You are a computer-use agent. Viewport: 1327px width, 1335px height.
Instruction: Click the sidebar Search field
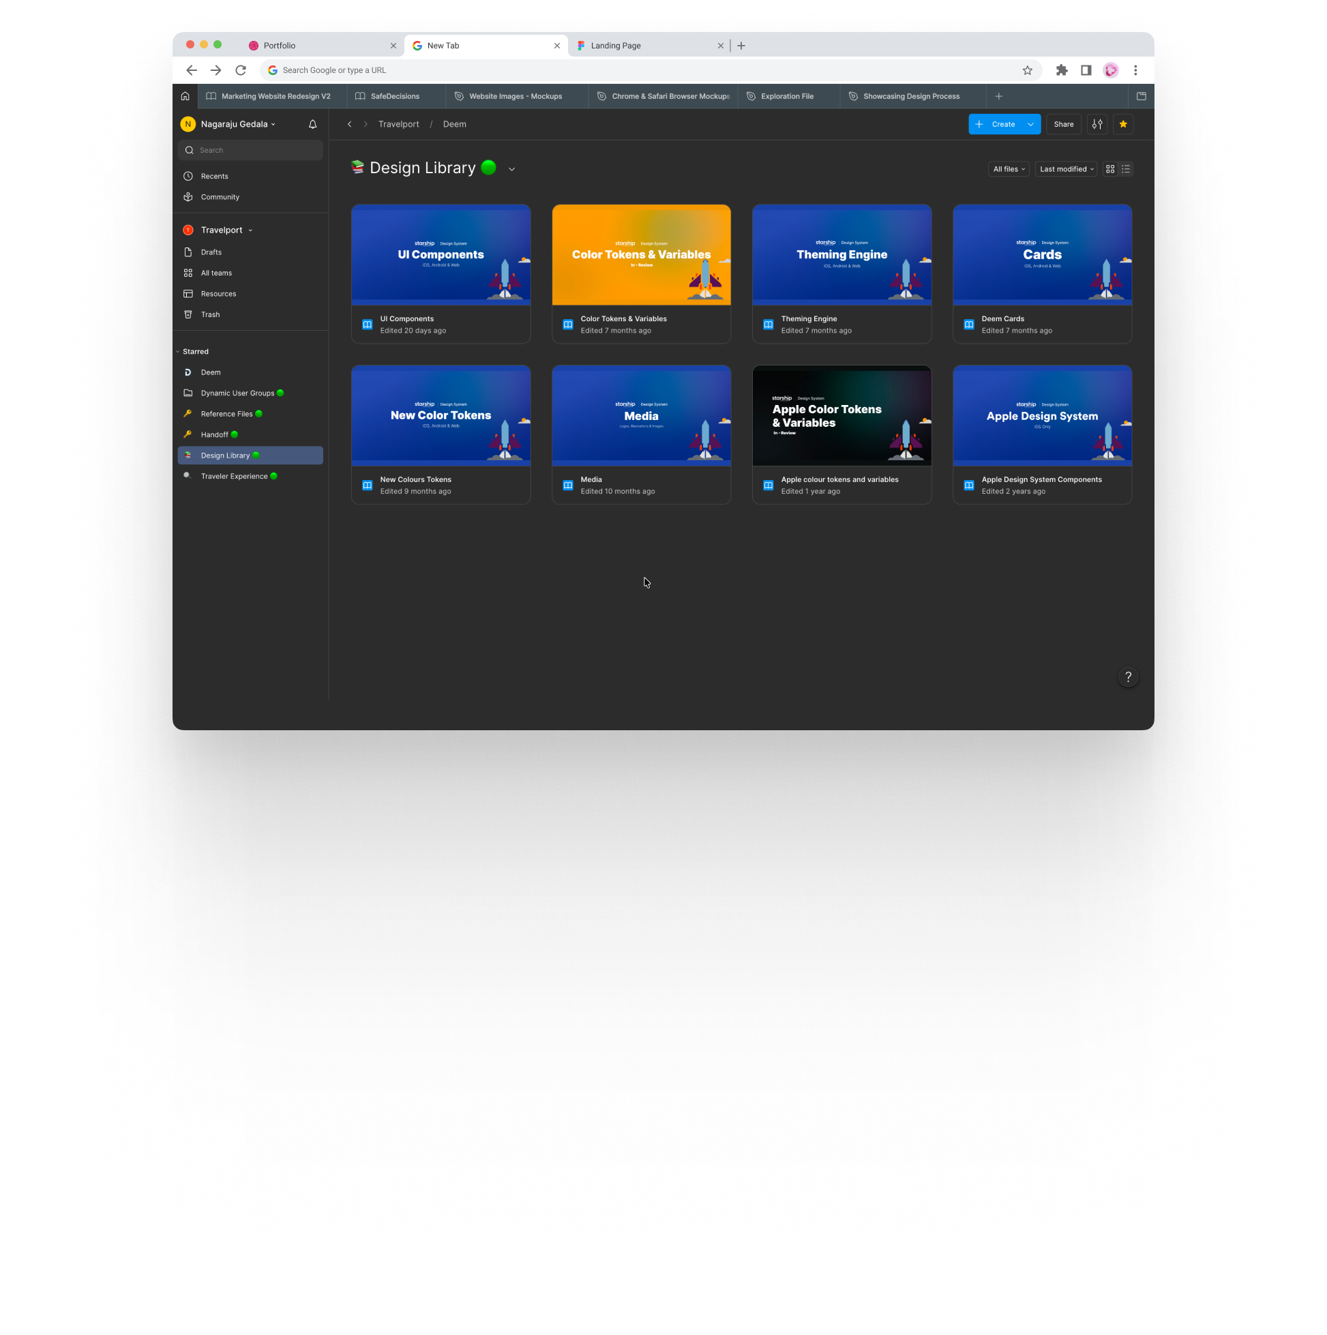[250, 150]
